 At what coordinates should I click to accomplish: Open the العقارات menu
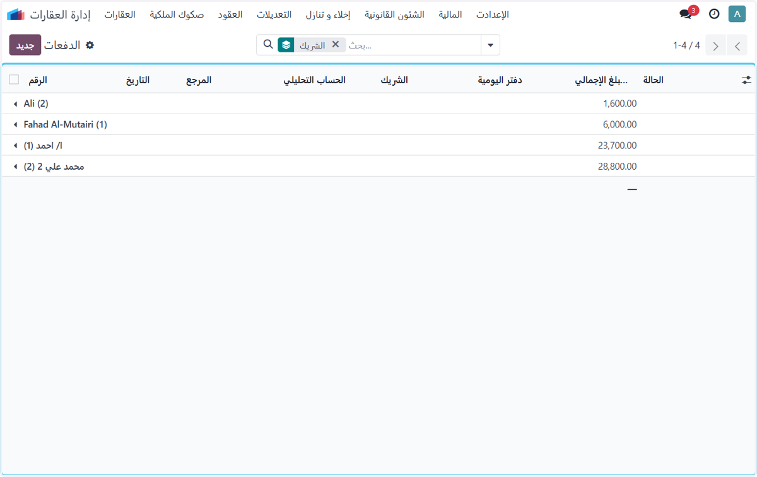tap(120, 15)
